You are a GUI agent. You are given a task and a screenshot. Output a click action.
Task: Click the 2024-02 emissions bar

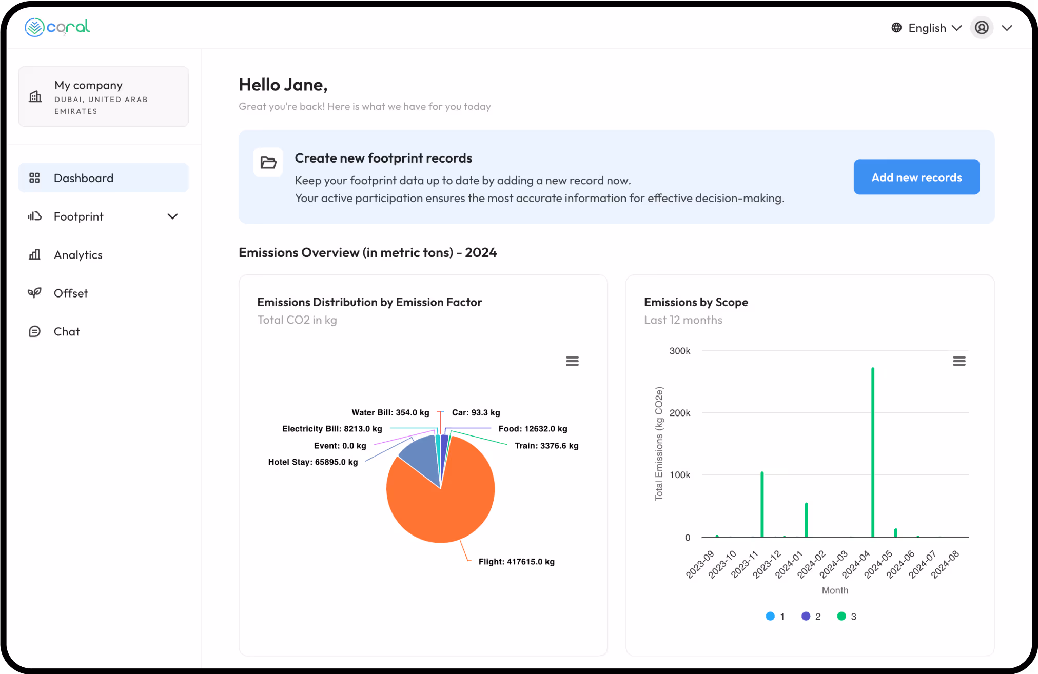click(x=807, y=520)
